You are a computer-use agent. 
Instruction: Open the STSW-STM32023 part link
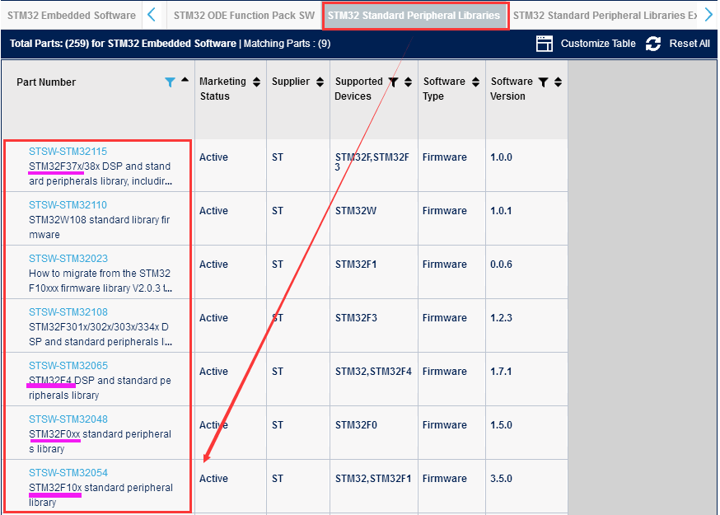click(x=68, y=259)
